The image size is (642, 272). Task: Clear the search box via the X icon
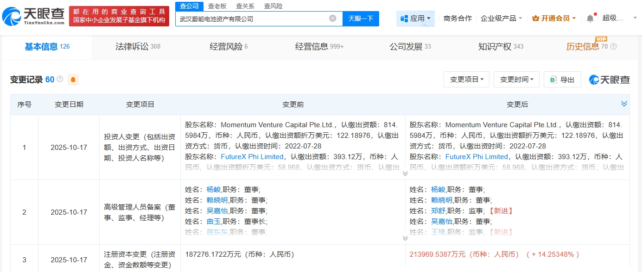point(332,18)
